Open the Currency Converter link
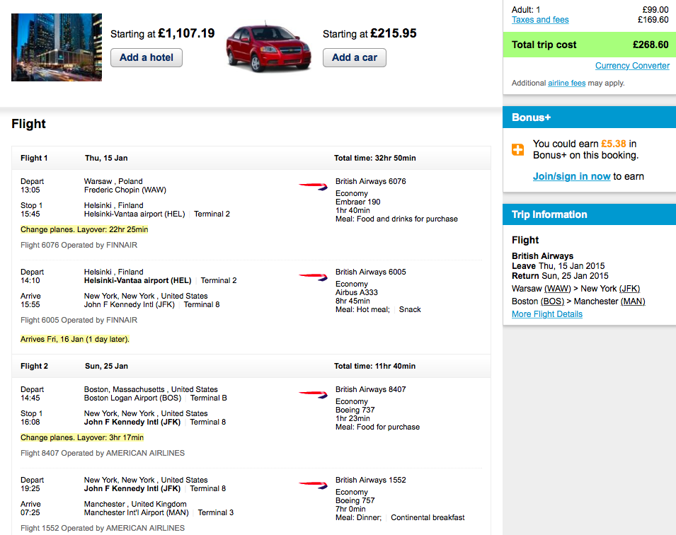The height and width of the screenshot is (535, 676). click(632, 66)
